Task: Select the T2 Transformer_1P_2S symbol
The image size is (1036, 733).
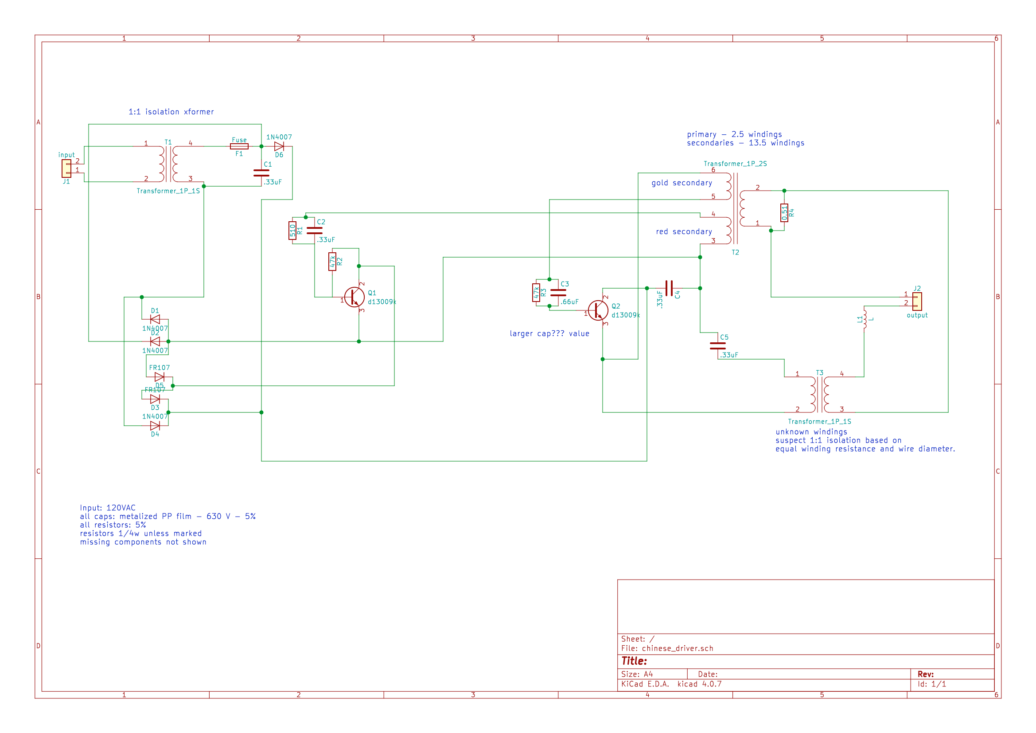Action: [736, 208]
